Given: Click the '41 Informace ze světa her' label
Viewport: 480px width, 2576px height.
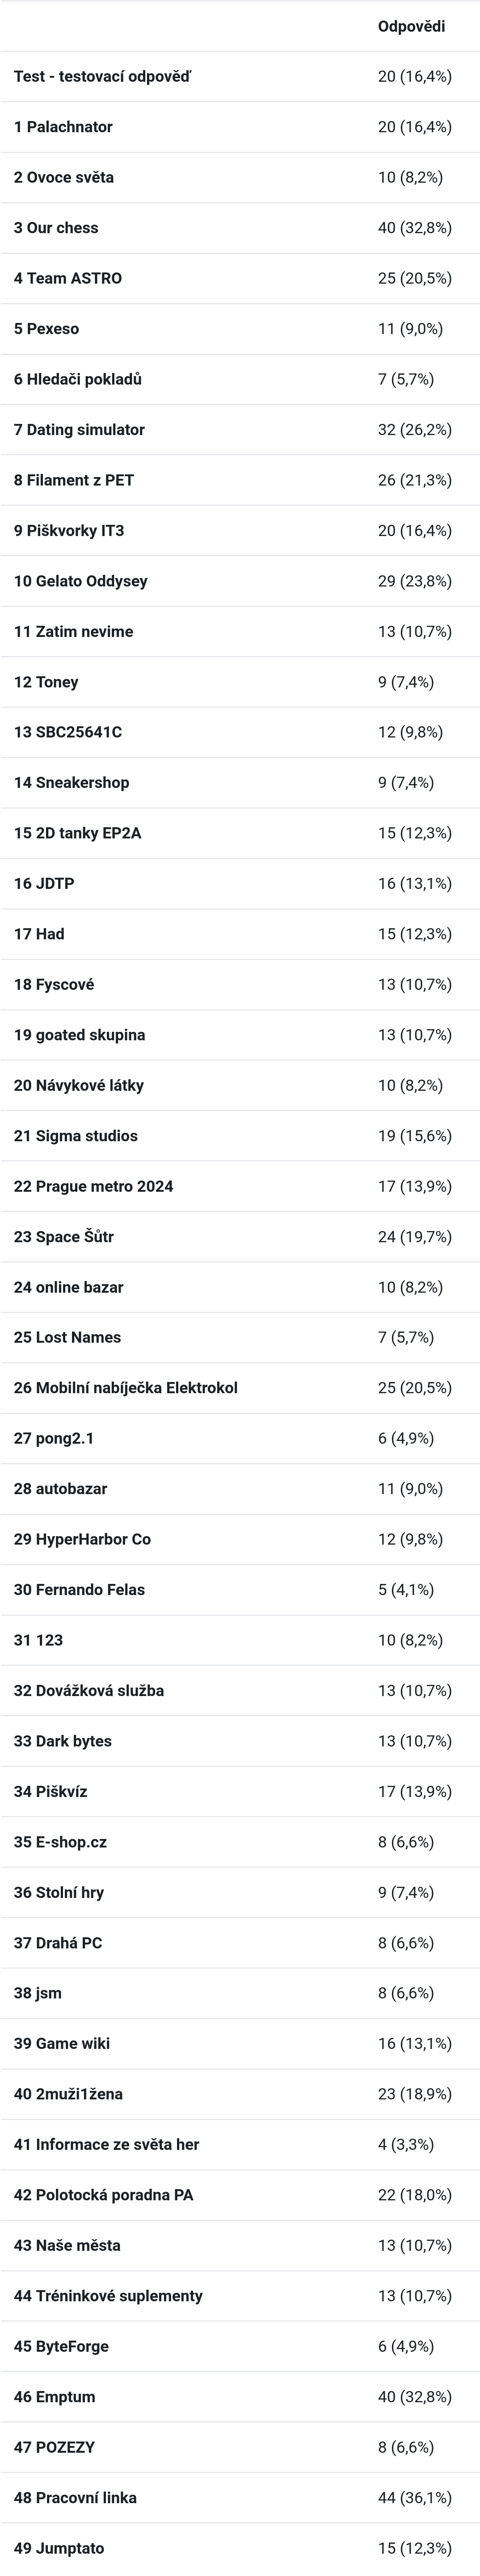Looking at the screenshot, I should pyautogui.click(x=107, y=2144).
